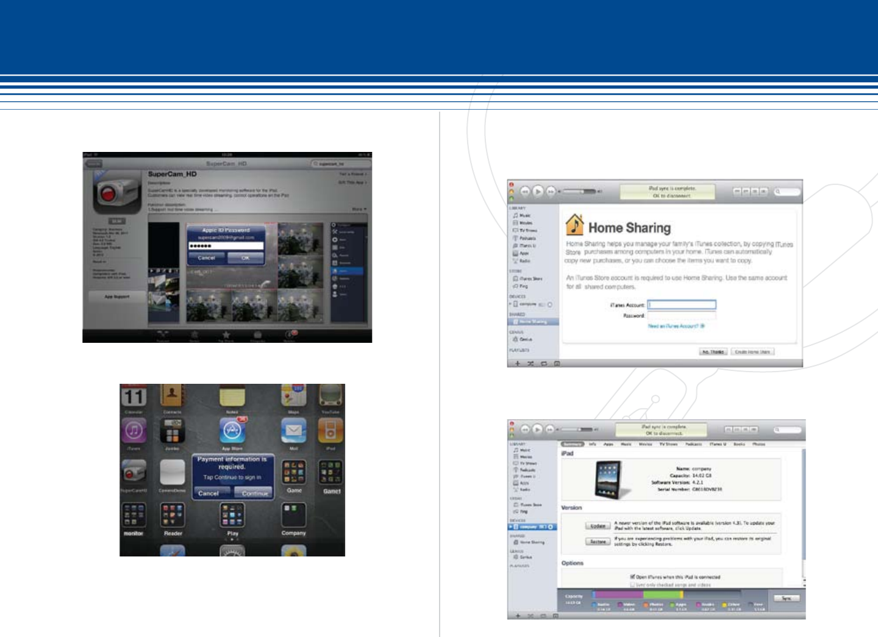878x637 pixels.
Task: Tap Continue on the Payment information dialog
Action: click(x=254, y=493)
